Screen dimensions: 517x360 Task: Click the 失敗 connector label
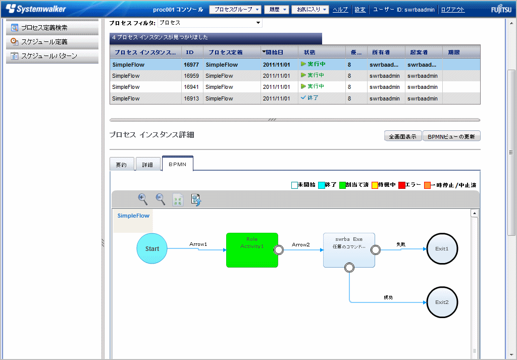coord(401,244)
